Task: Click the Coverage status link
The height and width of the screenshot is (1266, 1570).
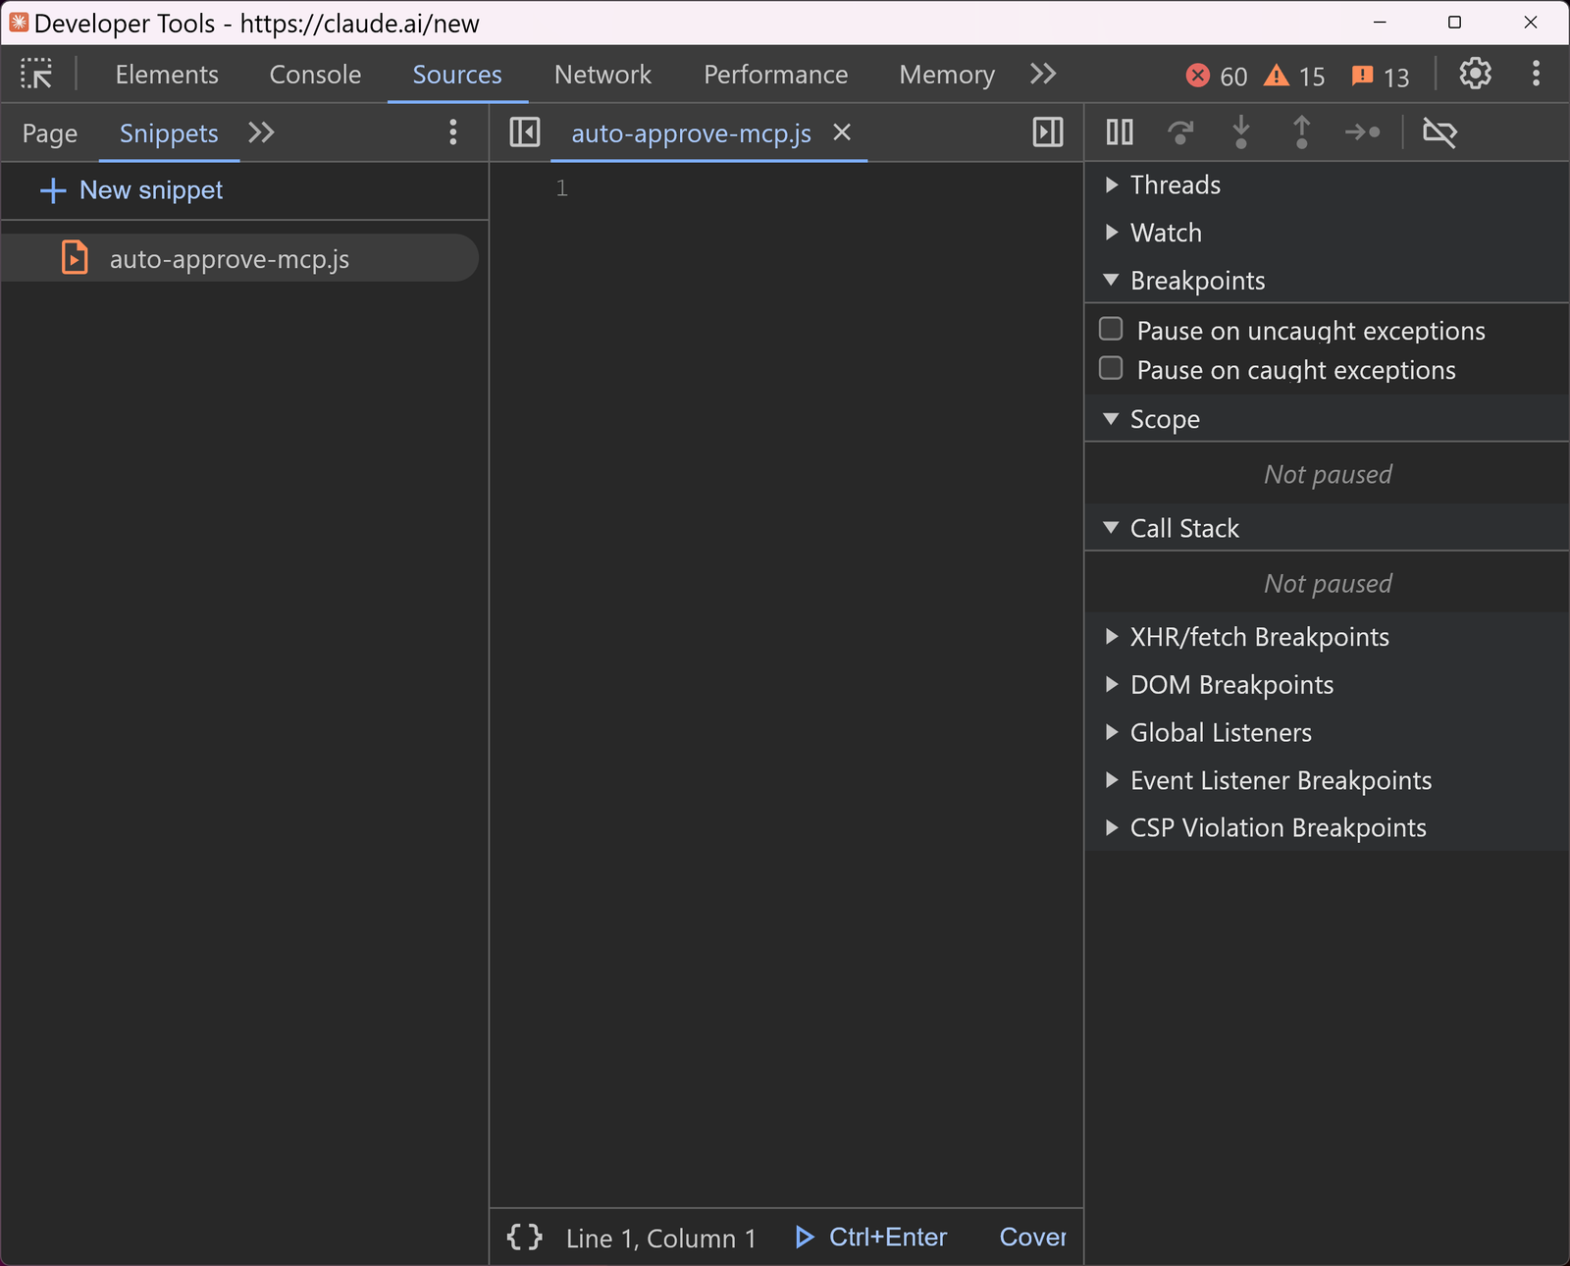Action: tap(1032, 1237)
